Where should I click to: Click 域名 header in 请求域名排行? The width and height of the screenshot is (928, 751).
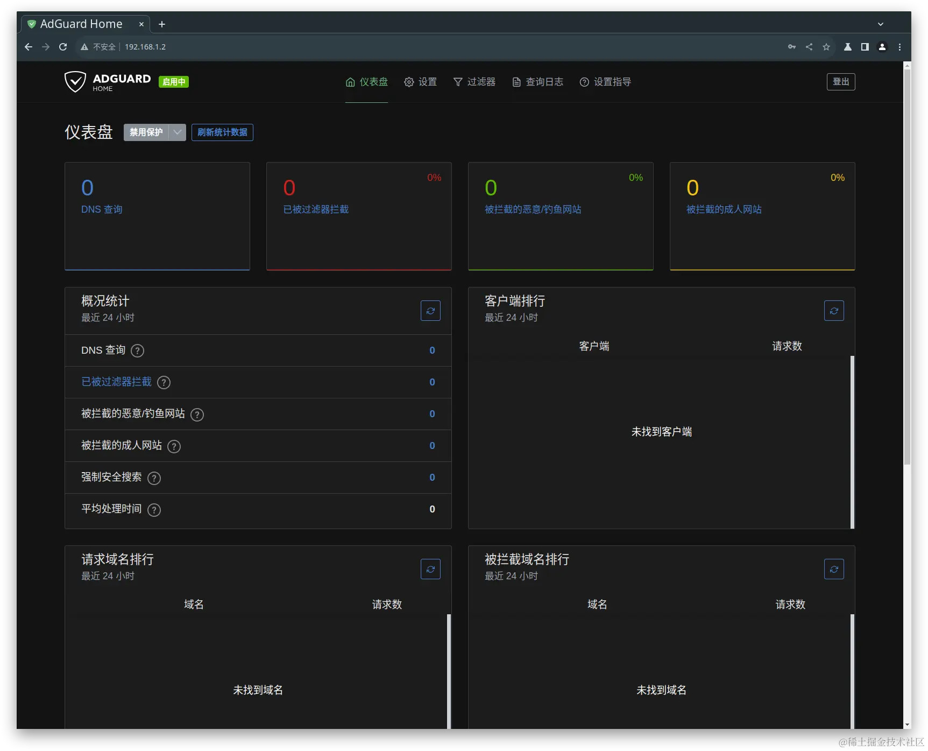[x=194, y=605]
